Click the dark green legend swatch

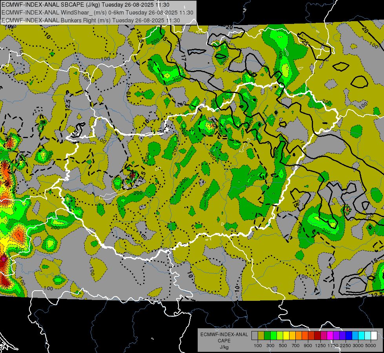coord(267,336)
